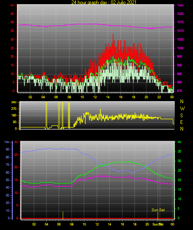Click hour label 06 under the wind speed graph
This screenshot has height=230, width=193.
(56, 97)
